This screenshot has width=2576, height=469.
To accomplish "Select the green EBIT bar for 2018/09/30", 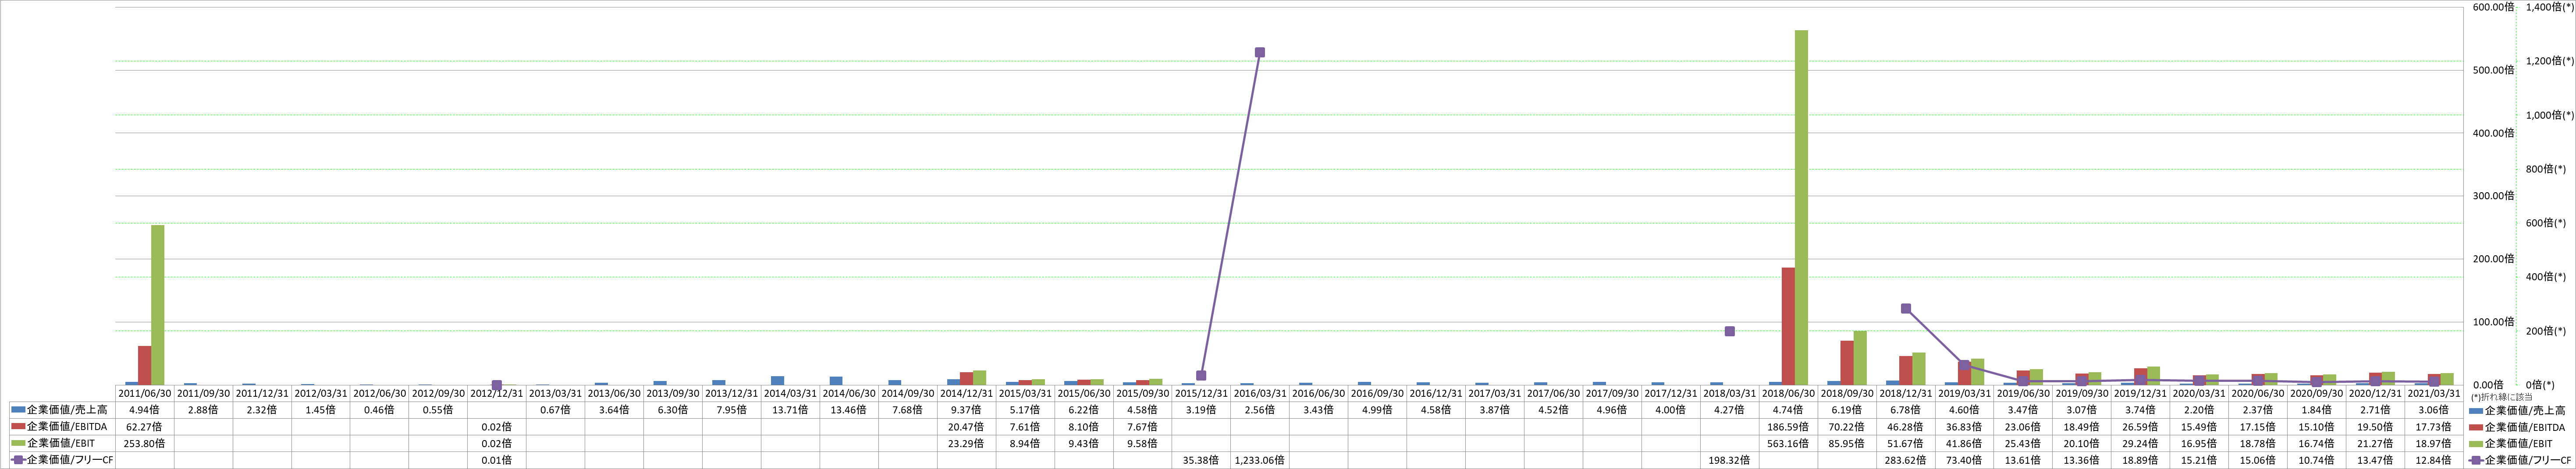I will [x=1860, y=358].
